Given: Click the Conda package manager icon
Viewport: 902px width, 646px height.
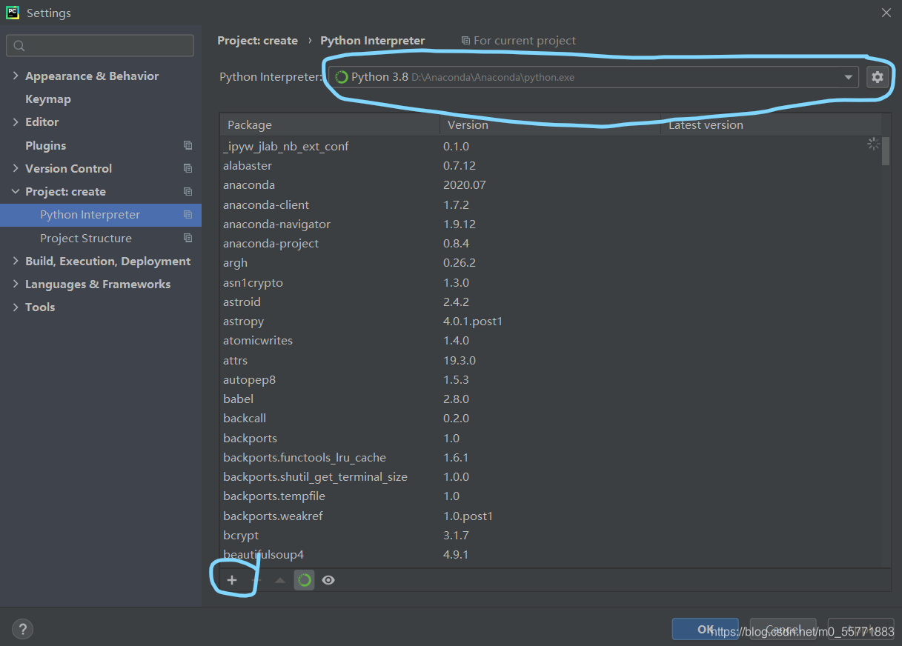Looking at the screenshot, I should tap(304, 580).
